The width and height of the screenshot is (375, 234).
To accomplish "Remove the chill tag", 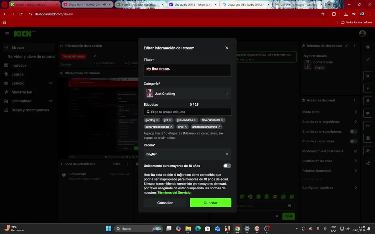I will click(x=186, y=127).
